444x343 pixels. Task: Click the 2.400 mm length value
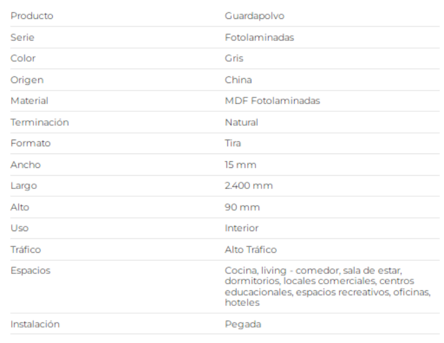coord(249,186)
